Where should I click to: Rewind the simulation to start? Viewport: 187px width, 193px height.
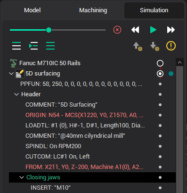(135, 30)
